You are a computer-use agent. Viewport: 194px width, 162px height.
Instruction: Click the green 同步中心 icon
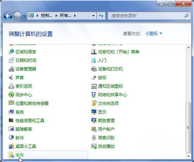(11, 95)
